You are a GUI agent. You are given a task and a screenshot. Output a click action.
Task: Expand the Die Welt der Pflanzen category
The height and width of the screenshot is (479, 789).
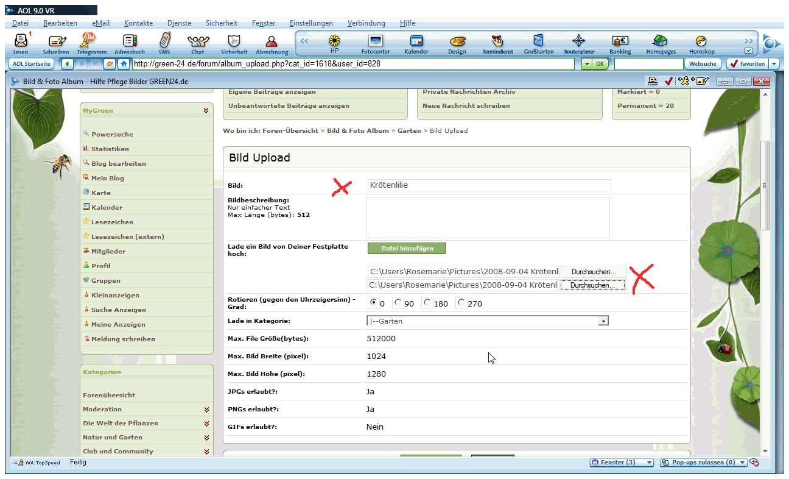click(x=207, y=424)
